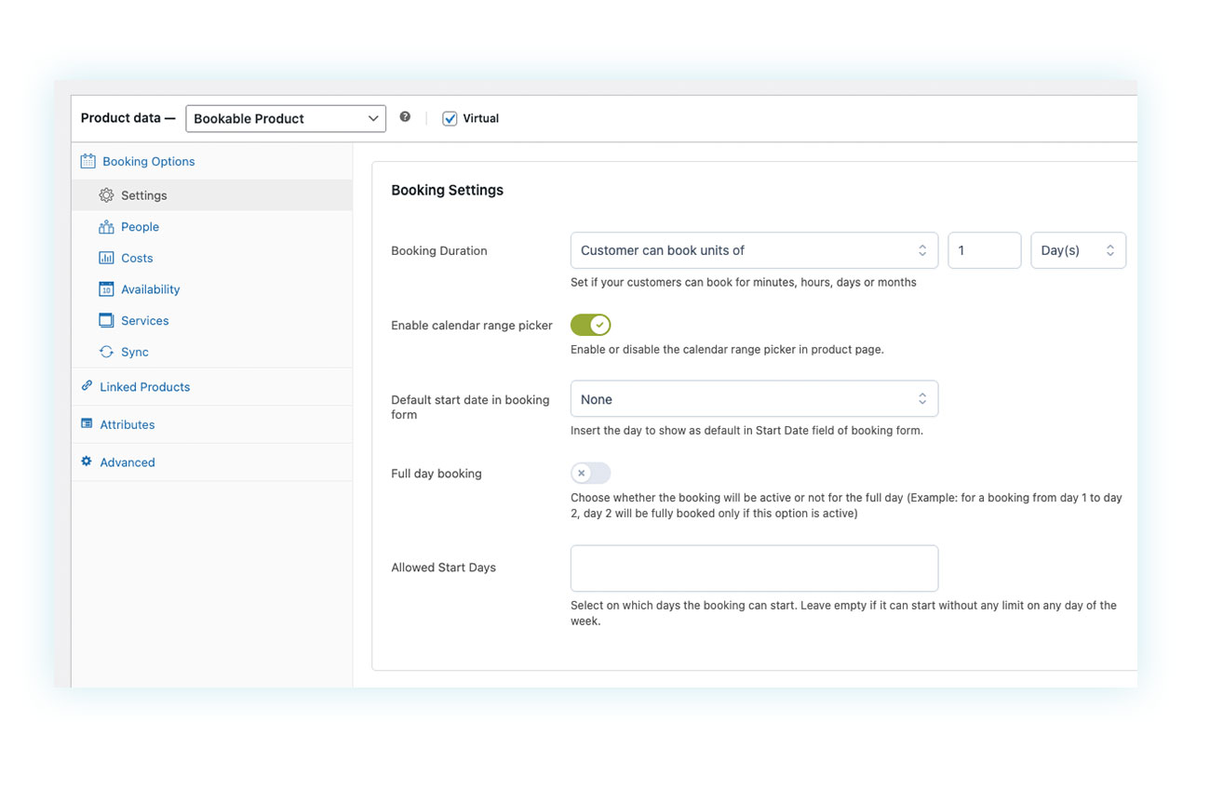The width and height of the screenshot is (1210, 802).
Task: Enable Full day booking toggle
Action: pyautogui.click(x=590, y=473)
